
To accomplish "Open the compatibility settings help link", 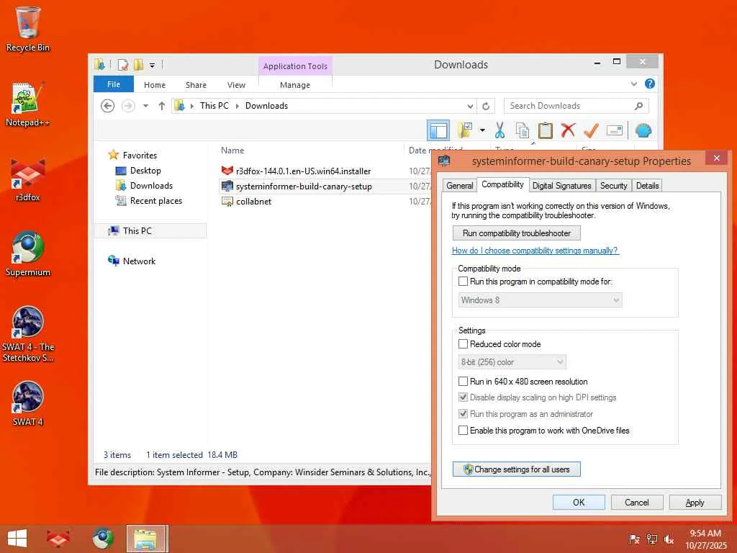I will [535, 251].
